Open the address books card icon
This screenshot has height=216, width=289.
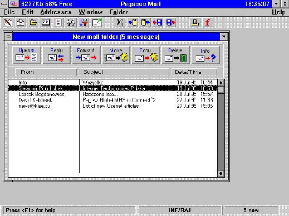46,23
